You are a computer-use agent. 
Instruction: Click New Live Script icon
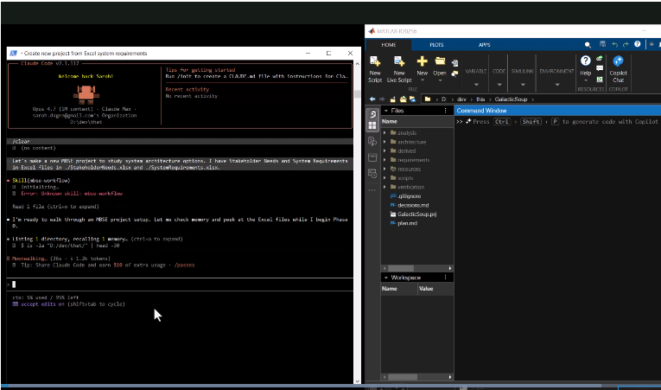click(x=399, y=61)
